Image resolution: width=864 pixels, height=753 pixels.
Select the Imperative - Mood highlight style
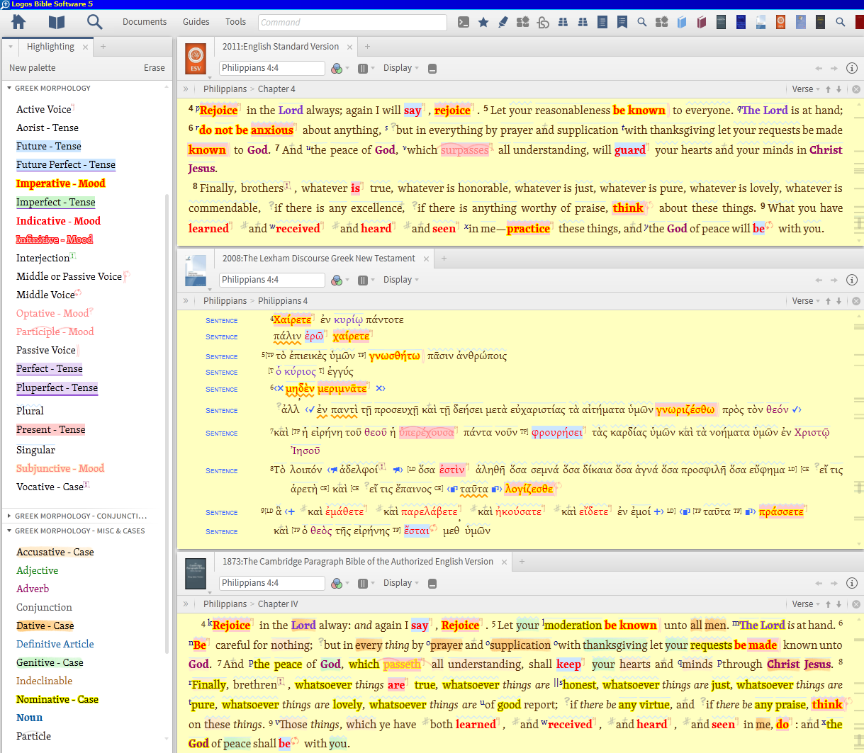coord(60,183)
